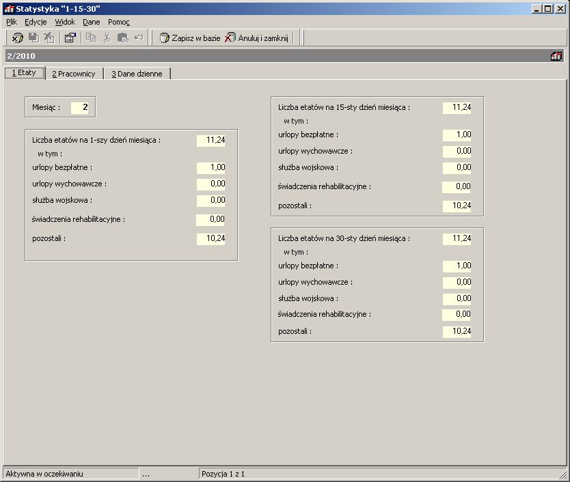Click Zapisz w bazie button
The image size is (570, 482).
[190, 38]
